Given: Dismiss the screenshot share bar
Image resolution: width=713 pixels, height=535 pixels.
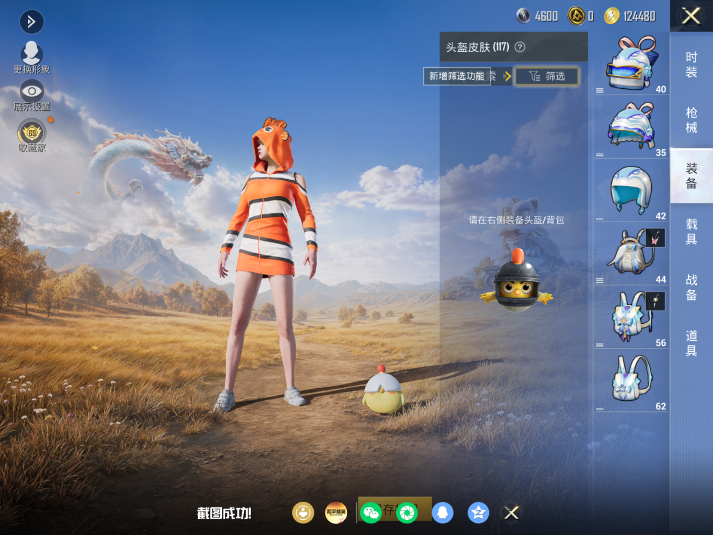Looking at the screenshot, I should 512,513.
